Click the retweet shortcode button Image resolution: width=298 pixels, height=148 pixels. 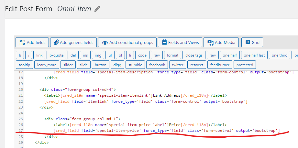(197, 65)
